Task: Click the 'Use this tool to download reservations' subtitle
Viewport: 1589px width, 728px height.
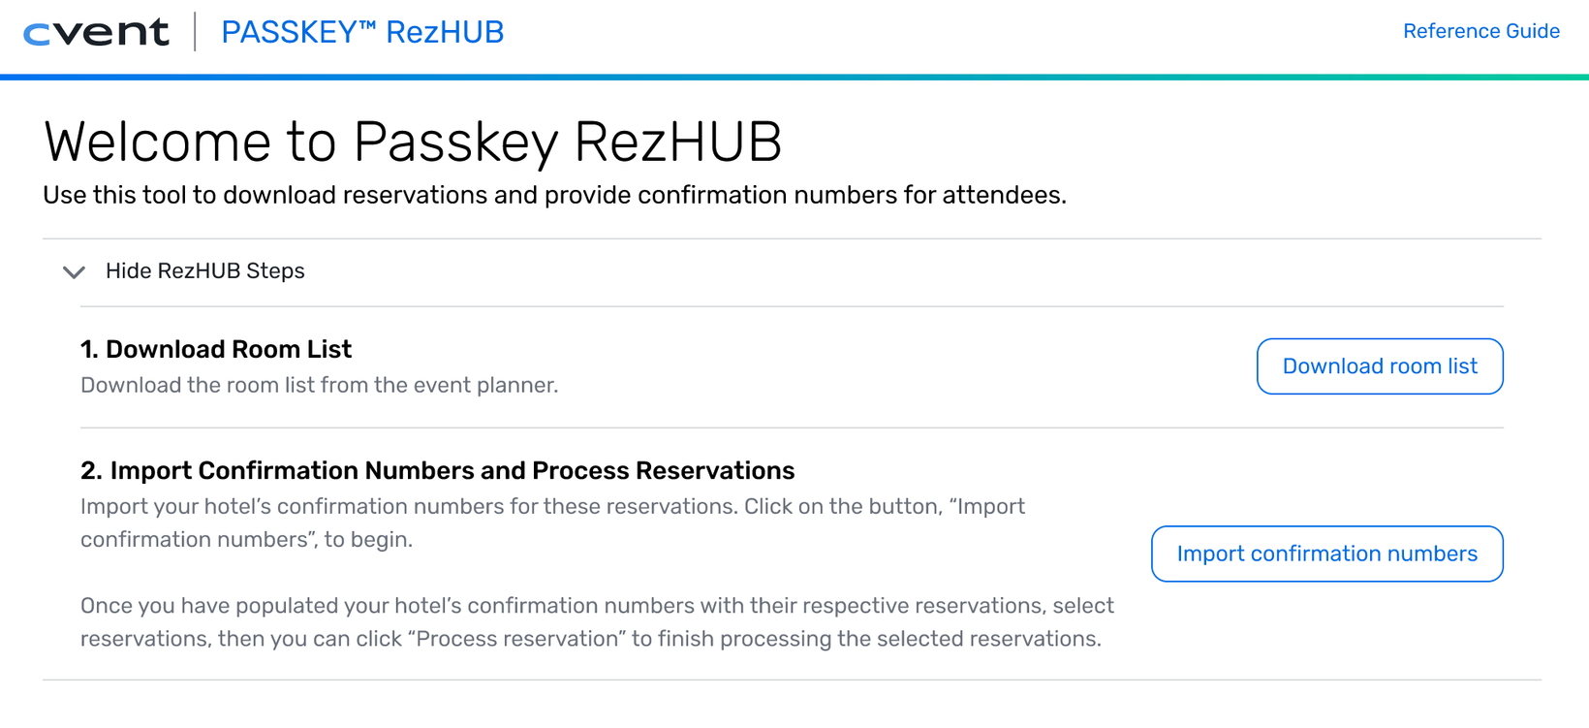Action: click(x=554, y=195)
